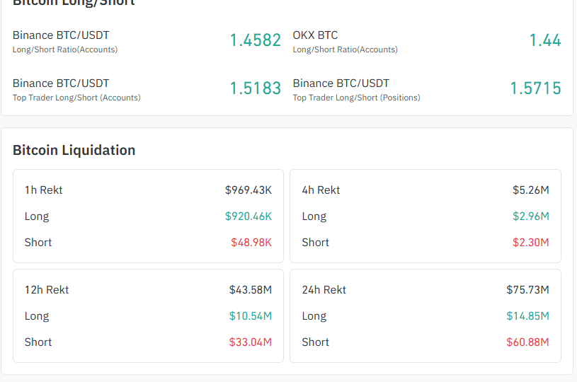Click the Short label in 24h Rekt card
Viewport: 577px width, 382px height.
(x=315, y=342)
